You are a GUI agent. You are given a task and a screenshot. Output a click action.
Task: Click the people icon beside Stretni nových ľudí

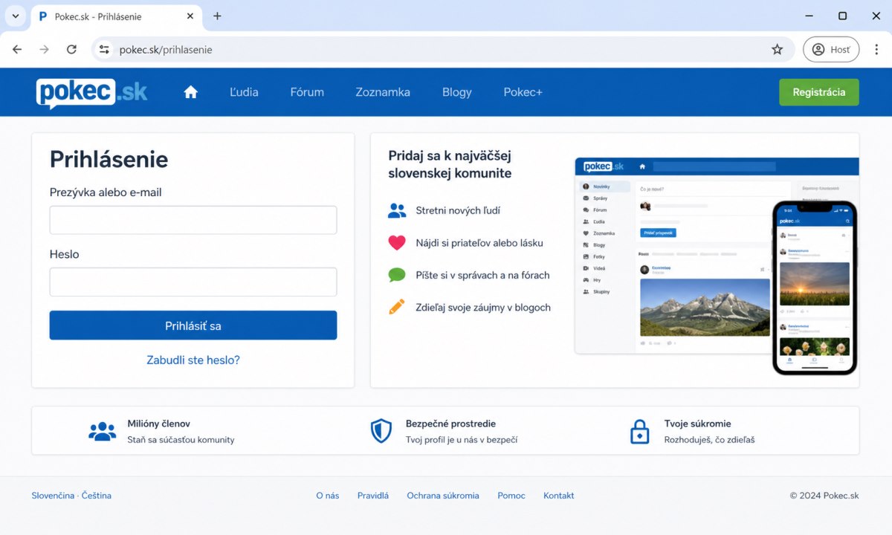(397, 210)
